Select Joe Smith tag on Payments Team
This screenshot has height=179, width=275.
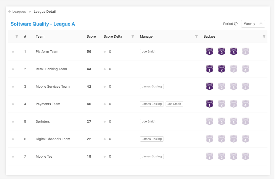(174, 104)
